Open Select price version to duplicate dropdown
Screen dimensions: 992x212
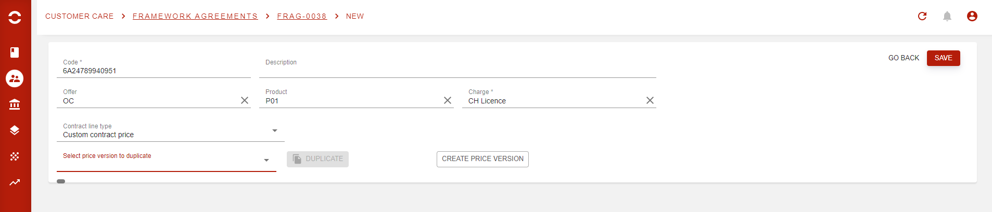tap(266, 161)
